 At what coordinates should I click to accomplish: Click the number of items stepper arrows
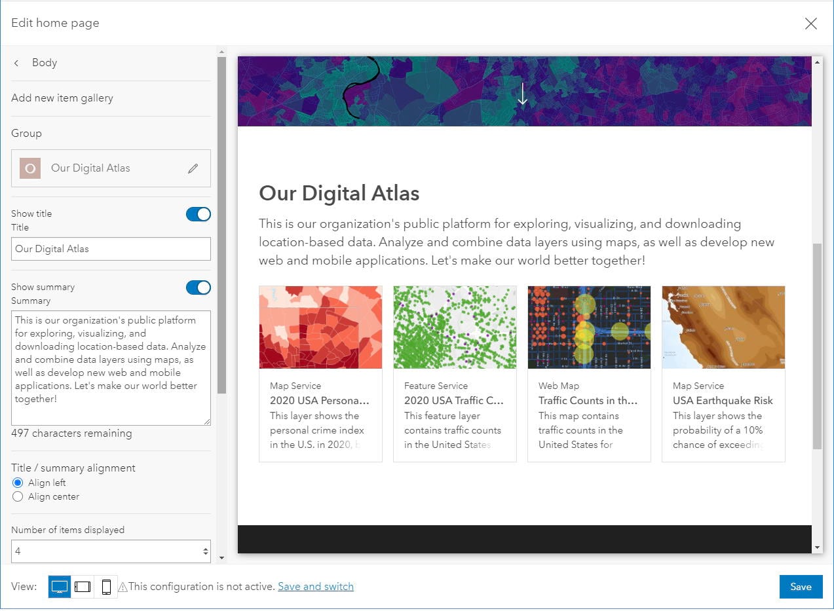[x=206, y=551]
